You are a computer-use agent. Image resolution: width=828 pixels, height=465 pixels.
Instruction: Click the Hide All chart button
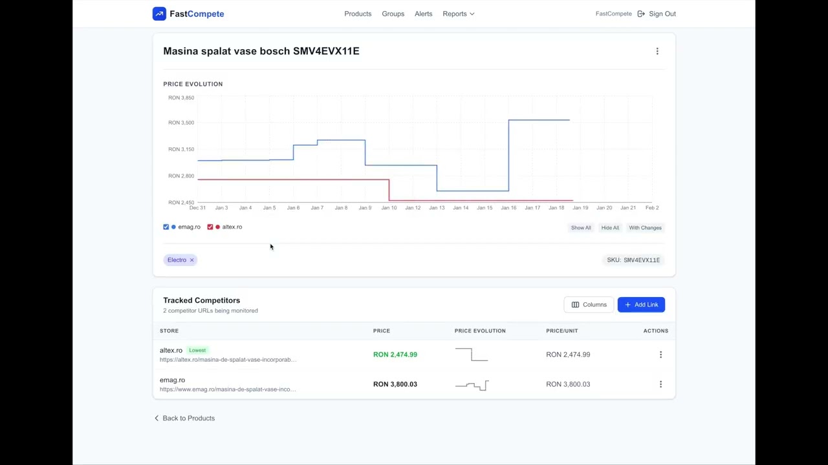coord(610,227)
